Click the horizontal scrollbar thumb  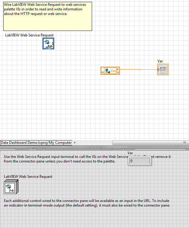tap(151, 143)
